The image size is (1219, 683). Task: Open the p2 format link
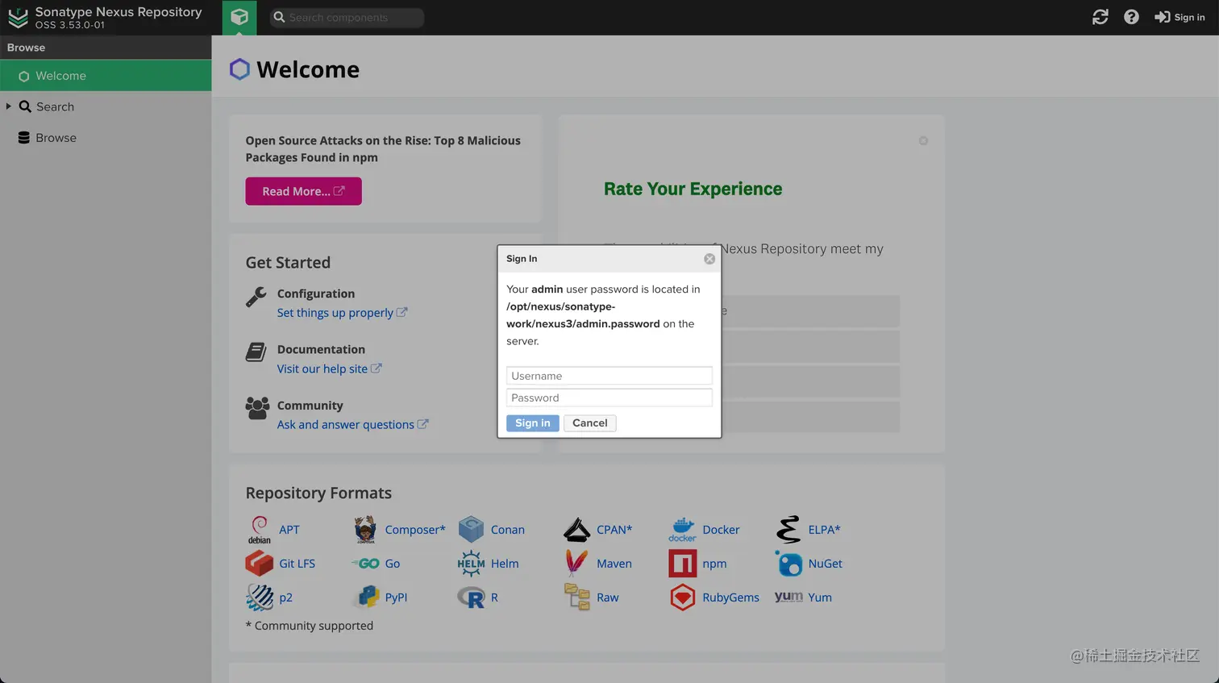[285, 598]
